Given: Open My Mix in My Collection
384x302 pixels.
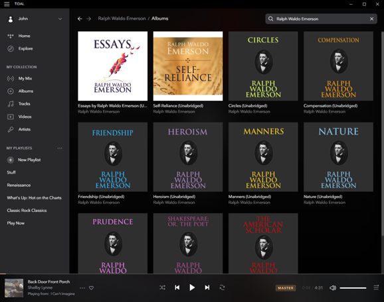Looking at the screenshot, I should click(x=25, y=78).
